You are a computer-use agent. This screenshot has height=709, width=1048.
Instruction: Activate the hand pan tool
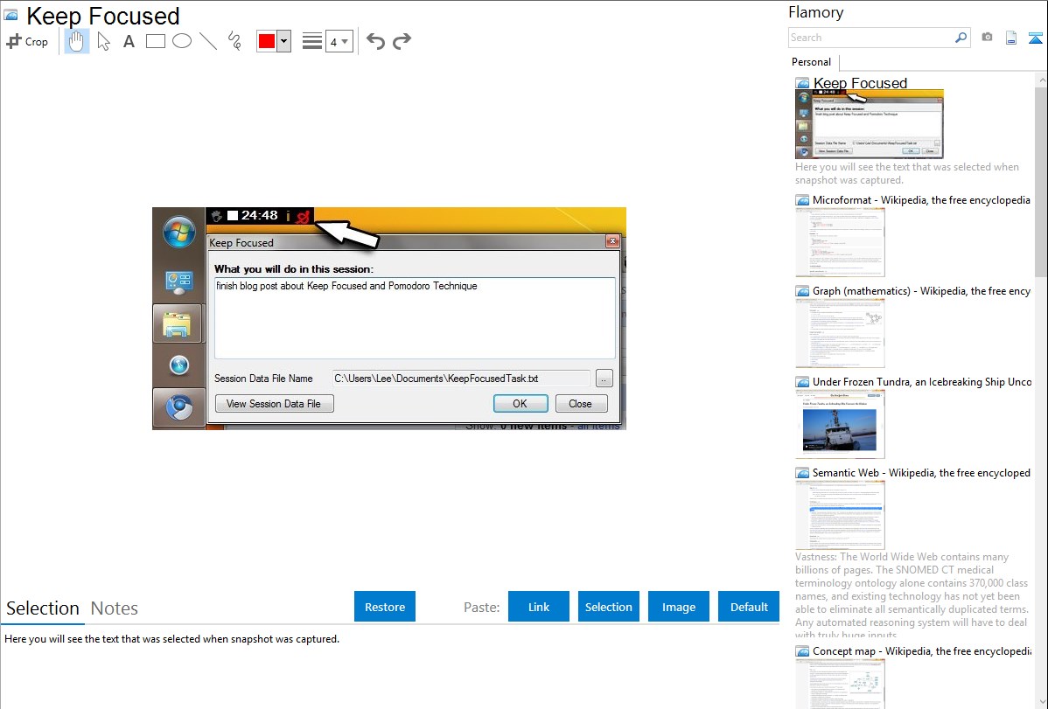coord(76,41)
